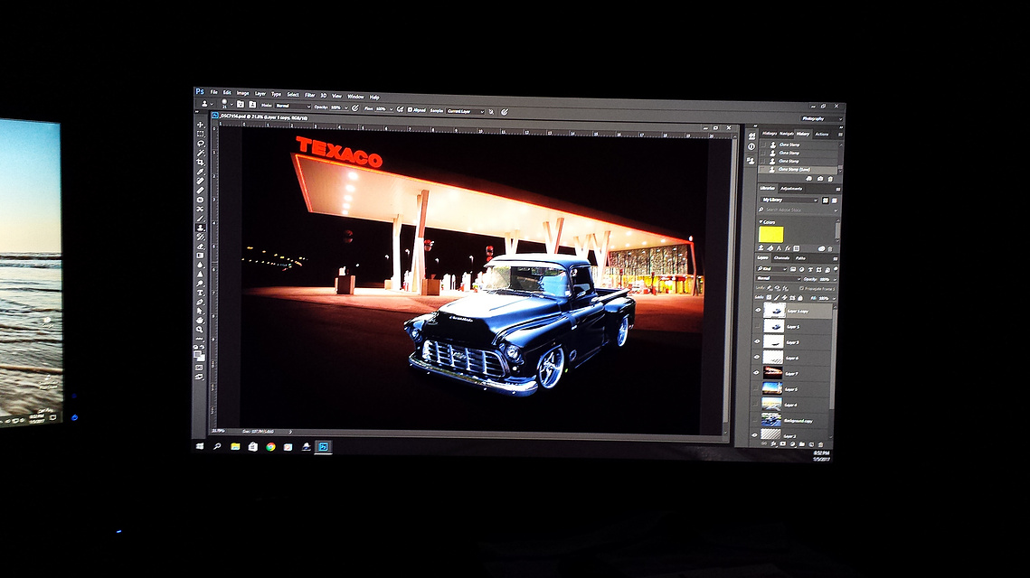Click the taskbar search button

217,447
